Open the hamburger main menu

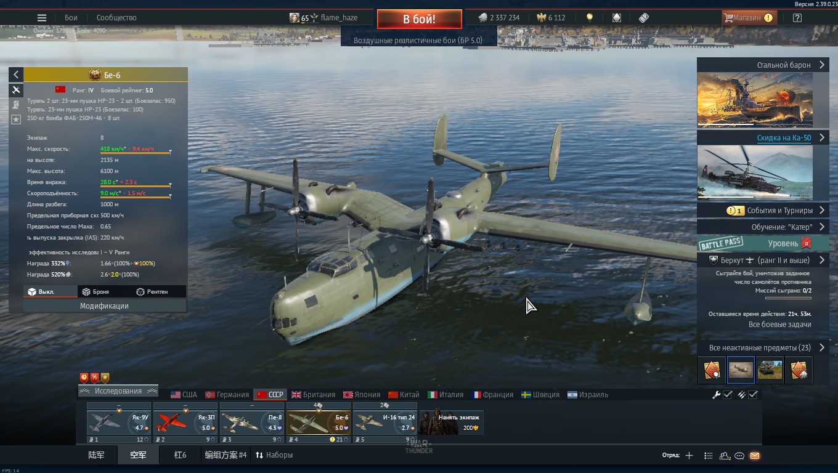(42, 18)
